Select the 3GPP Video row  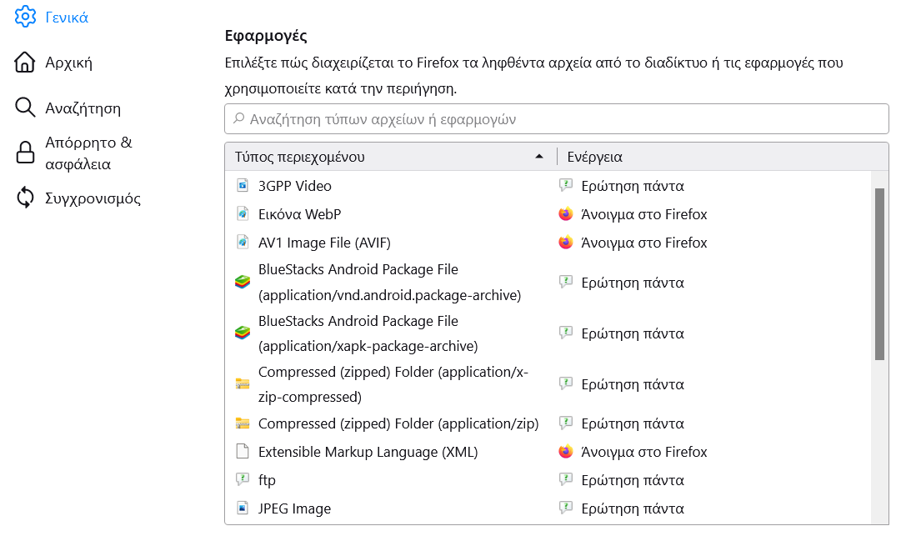548,186
